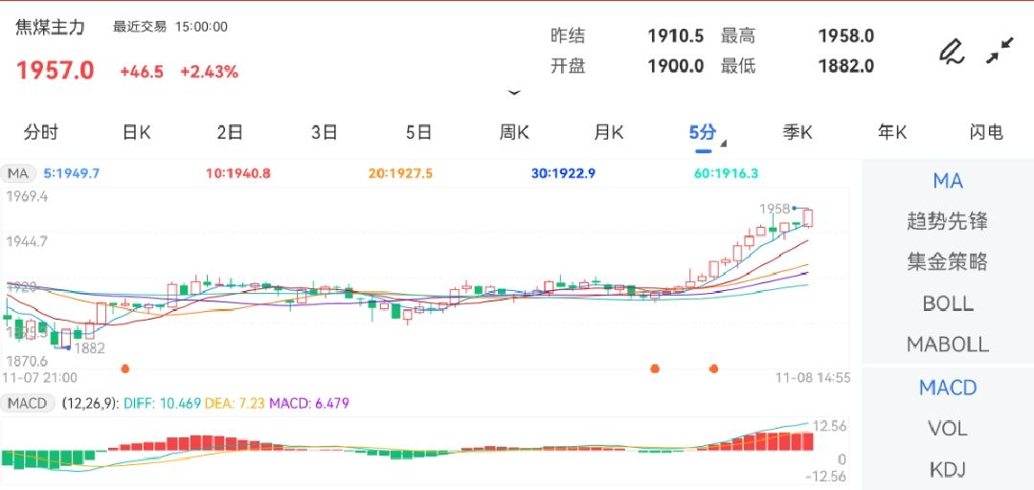Click the MA 20:1927.5 reading
The height and width of the screenshot is (490, 1034).
pyautogui.click(x=400, y=174)
